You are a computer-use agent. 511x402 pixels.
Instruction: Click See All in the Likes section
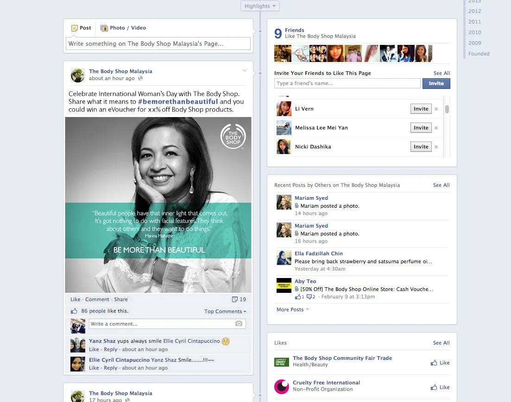click(x=441, y=343)
